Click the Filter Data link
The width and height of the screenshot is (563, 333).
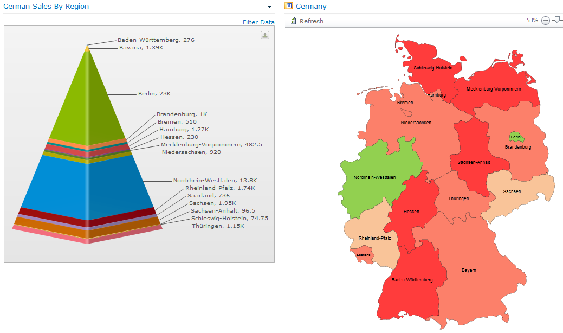pyautogui.click(x=259, y=22)
